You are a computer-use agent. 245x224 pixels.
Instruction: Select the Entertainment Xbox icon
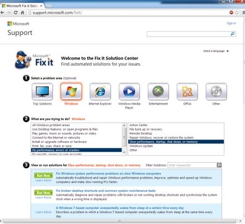tap(158, 92)
